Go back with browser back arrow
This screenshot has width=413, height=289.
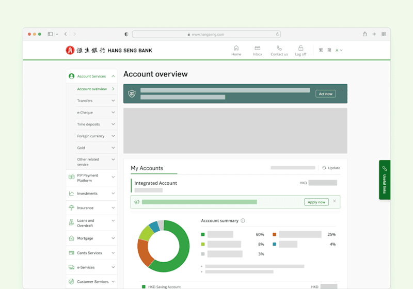66,34
